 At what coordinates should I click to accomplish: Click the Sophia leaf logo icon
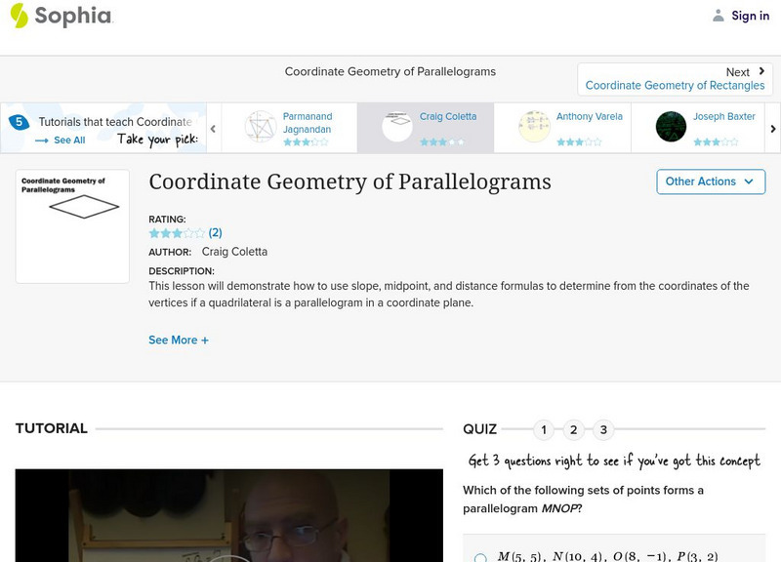tap(18, 17)
